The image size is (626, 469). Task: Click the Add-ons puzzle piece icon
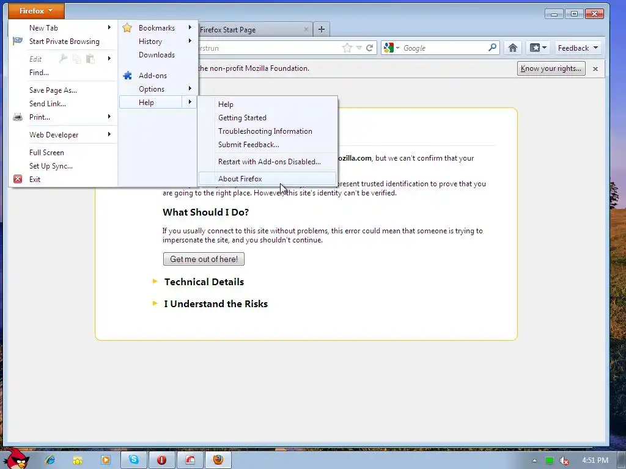[x=127, y=75]
